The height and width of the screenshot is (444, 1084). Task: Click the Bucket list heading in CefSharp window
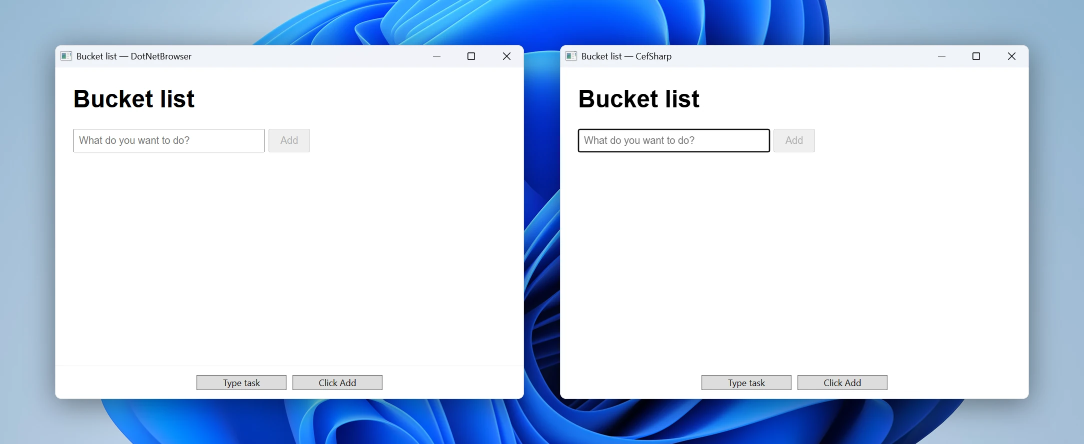pos(639,99)
